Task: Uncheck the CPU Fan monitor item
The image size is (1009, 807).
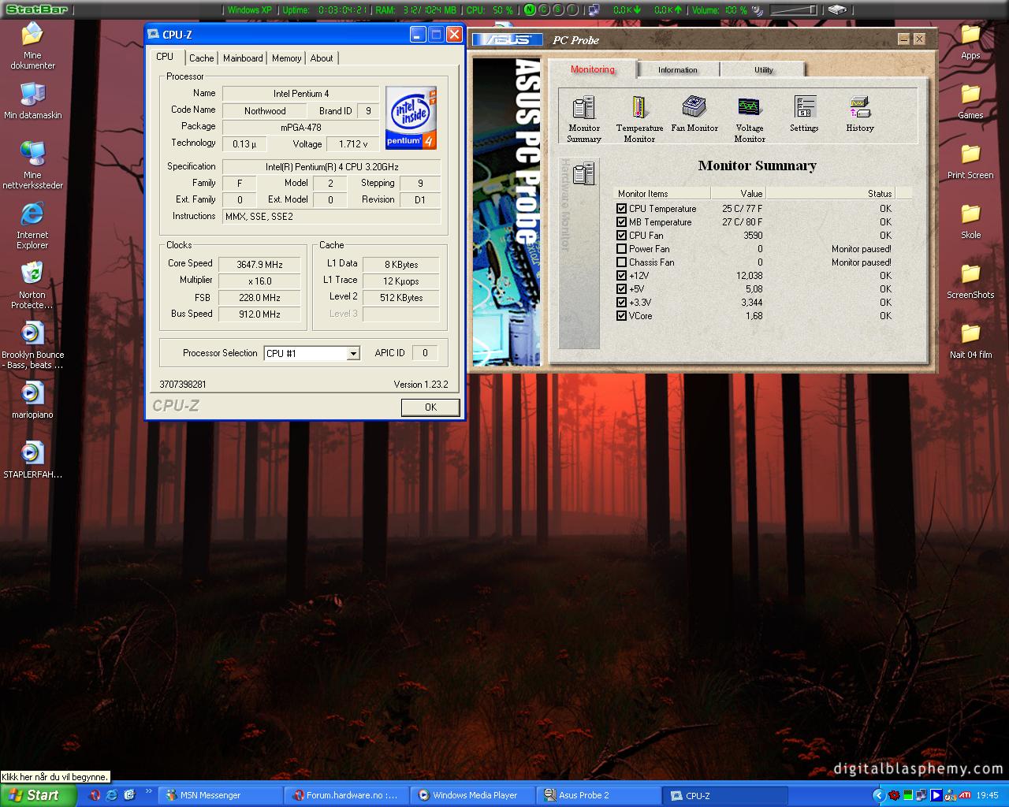Action: [621, 236]
